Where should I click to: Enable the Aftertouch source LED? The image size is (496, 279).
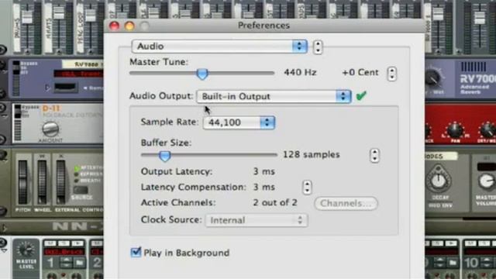pyautogui.click(x=77, y=168)
